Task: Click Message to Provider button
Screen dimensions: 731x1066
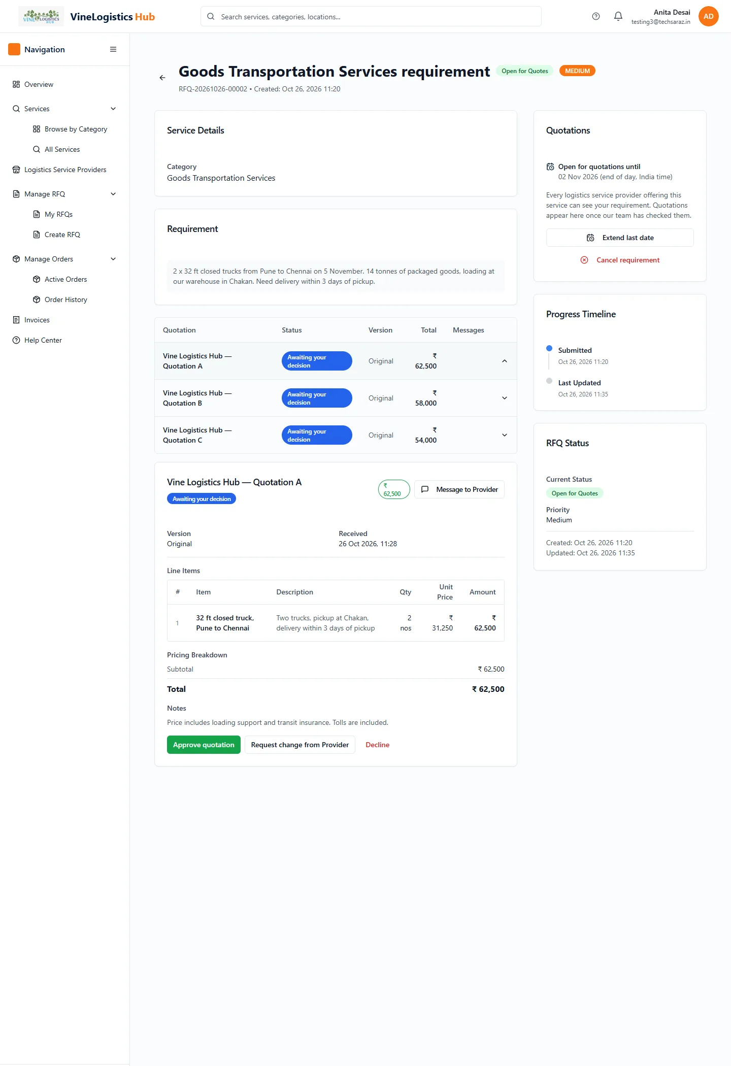Action: (459, 489)
